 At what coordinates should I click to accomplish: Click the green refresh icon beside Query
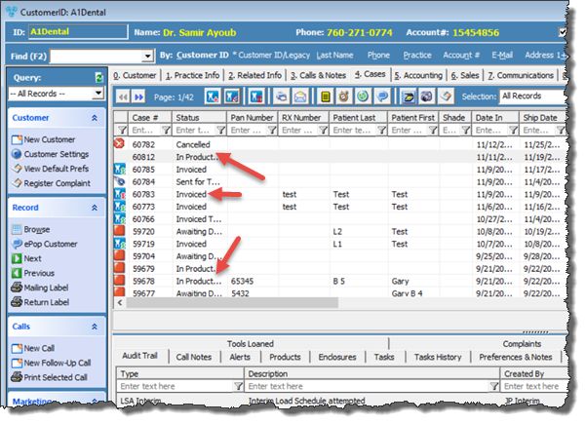coord(98,76)
